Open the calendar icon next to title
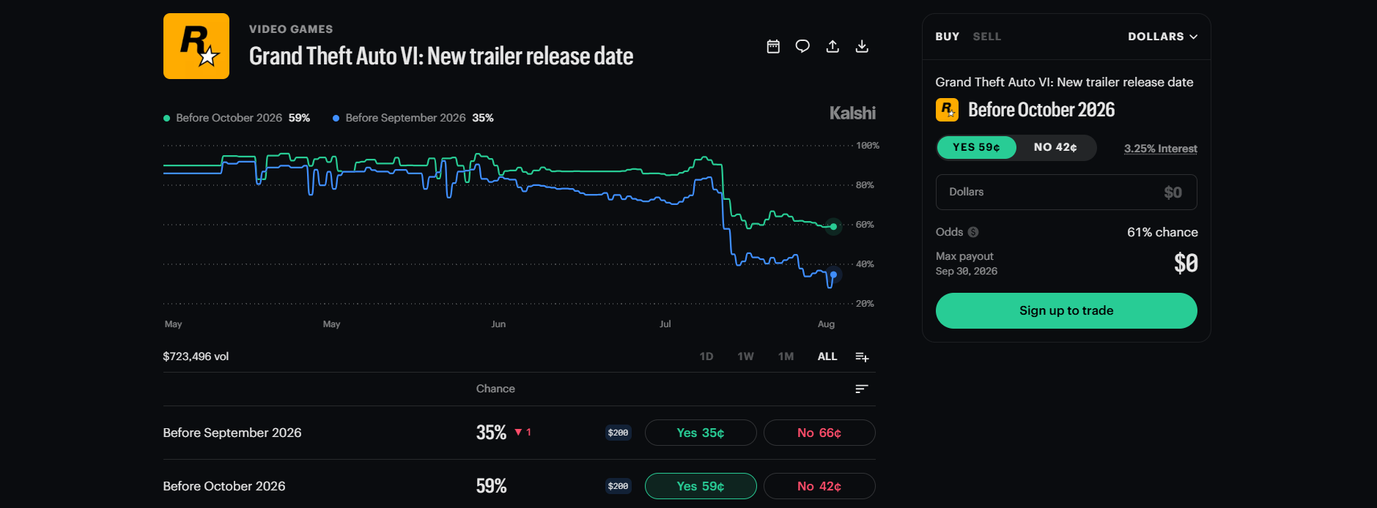Image resolution: width=1377 pixels, height=508 pixels. [773, 47]
